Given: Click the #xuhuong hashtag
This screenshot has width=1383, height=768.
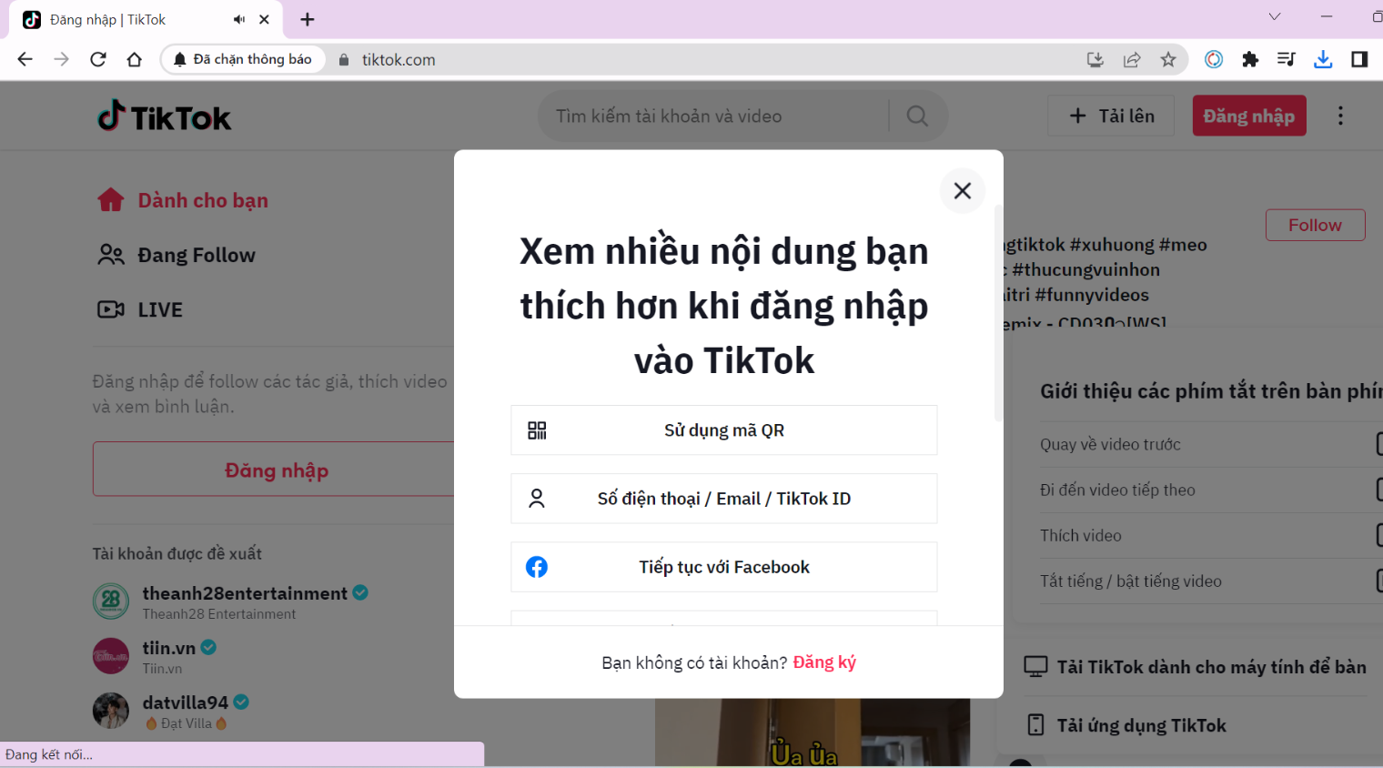Looking at the screenshot, I should (1111, 245).
